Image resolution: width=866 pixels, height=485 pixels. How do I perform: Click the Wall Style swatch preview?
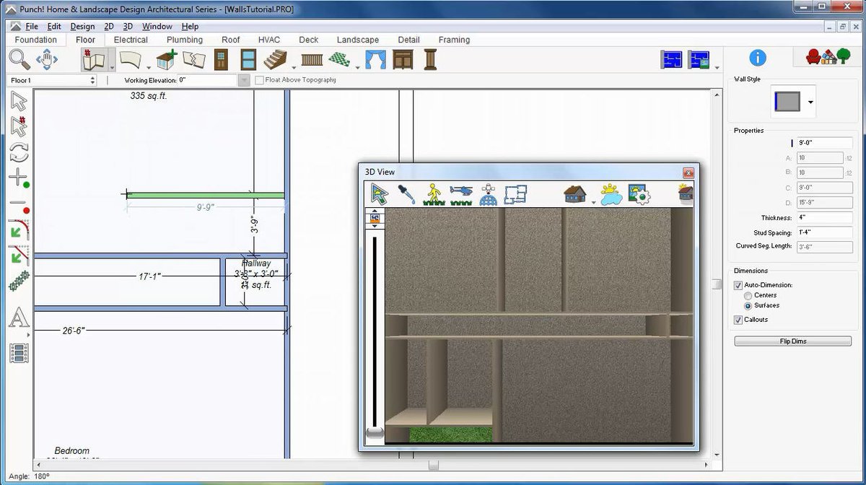coord(787,102)
